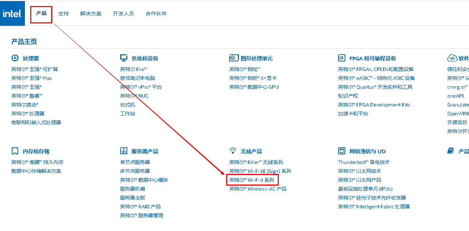Open 加速卡和平台 link

353,114
